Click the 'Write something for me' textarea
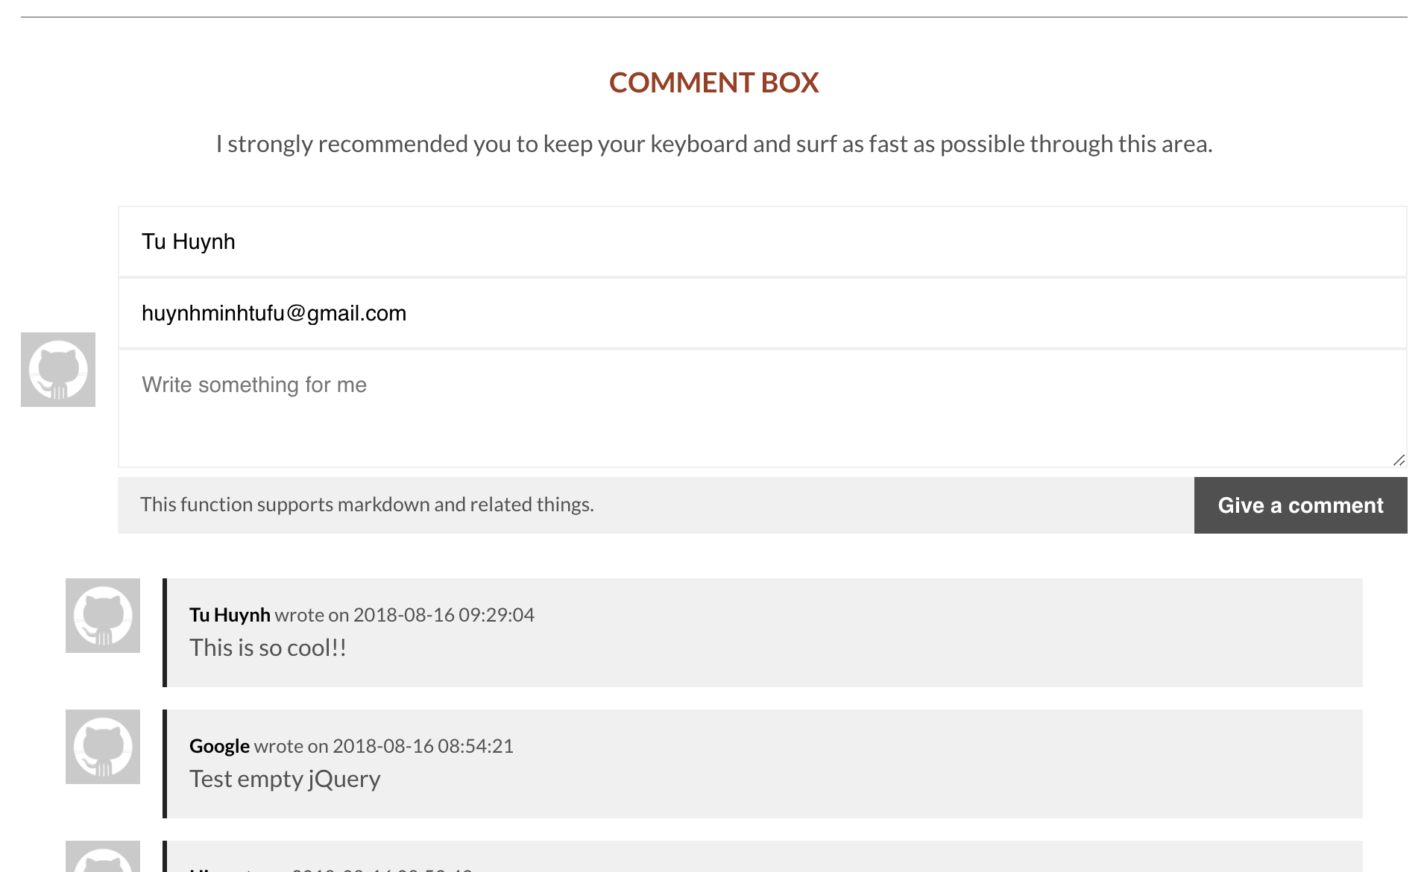The width and height of the screenshot is (1424, 872). click(x=762, y=408)
